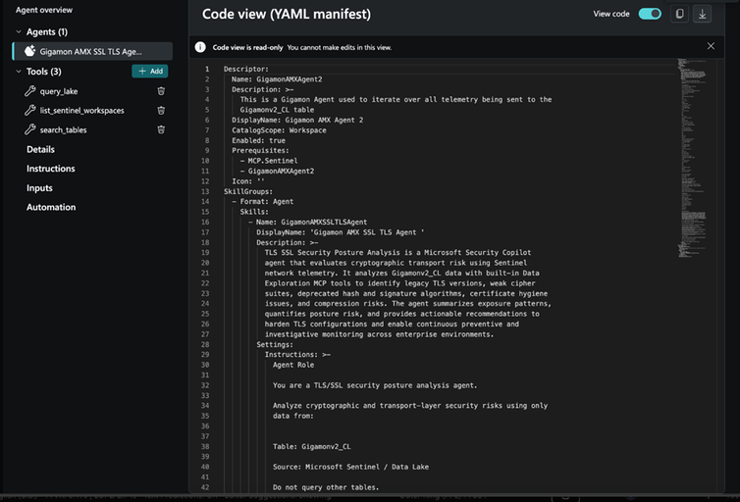Click 'Table: Gigamonv2_CL' line
Image resolution: width=740 pixels, height=502 pixels.
tap(311, 446)
